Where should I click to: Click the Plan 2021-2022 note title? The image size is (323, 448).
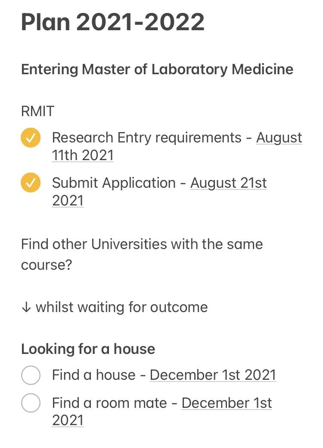tap(112, 22)
